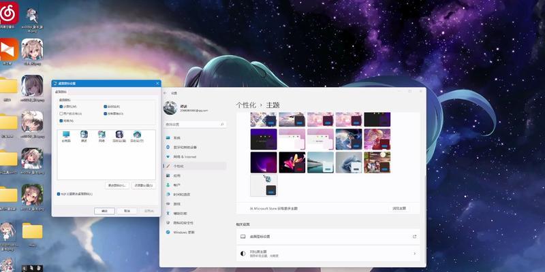Choose the anime group with moon theme
The height and width of the screenshot is (272, 545).
tap(377, 162)
